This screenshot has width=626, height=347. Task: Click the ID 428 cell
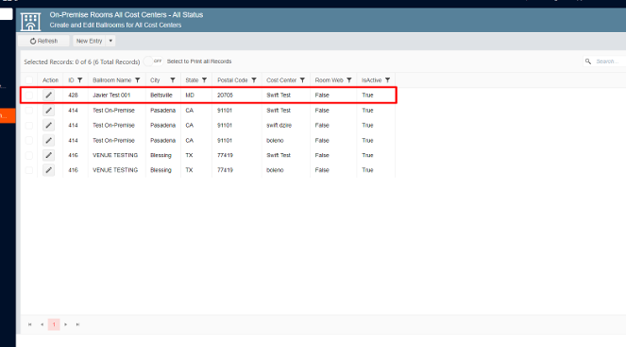(73, 95)
